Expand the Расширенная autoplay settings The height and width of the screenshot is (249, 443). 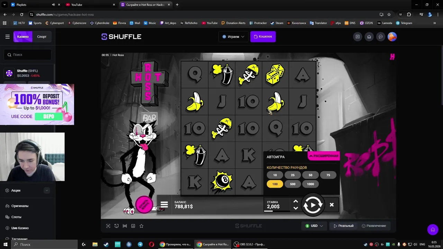pyautogui.click(x=324, y=156)
